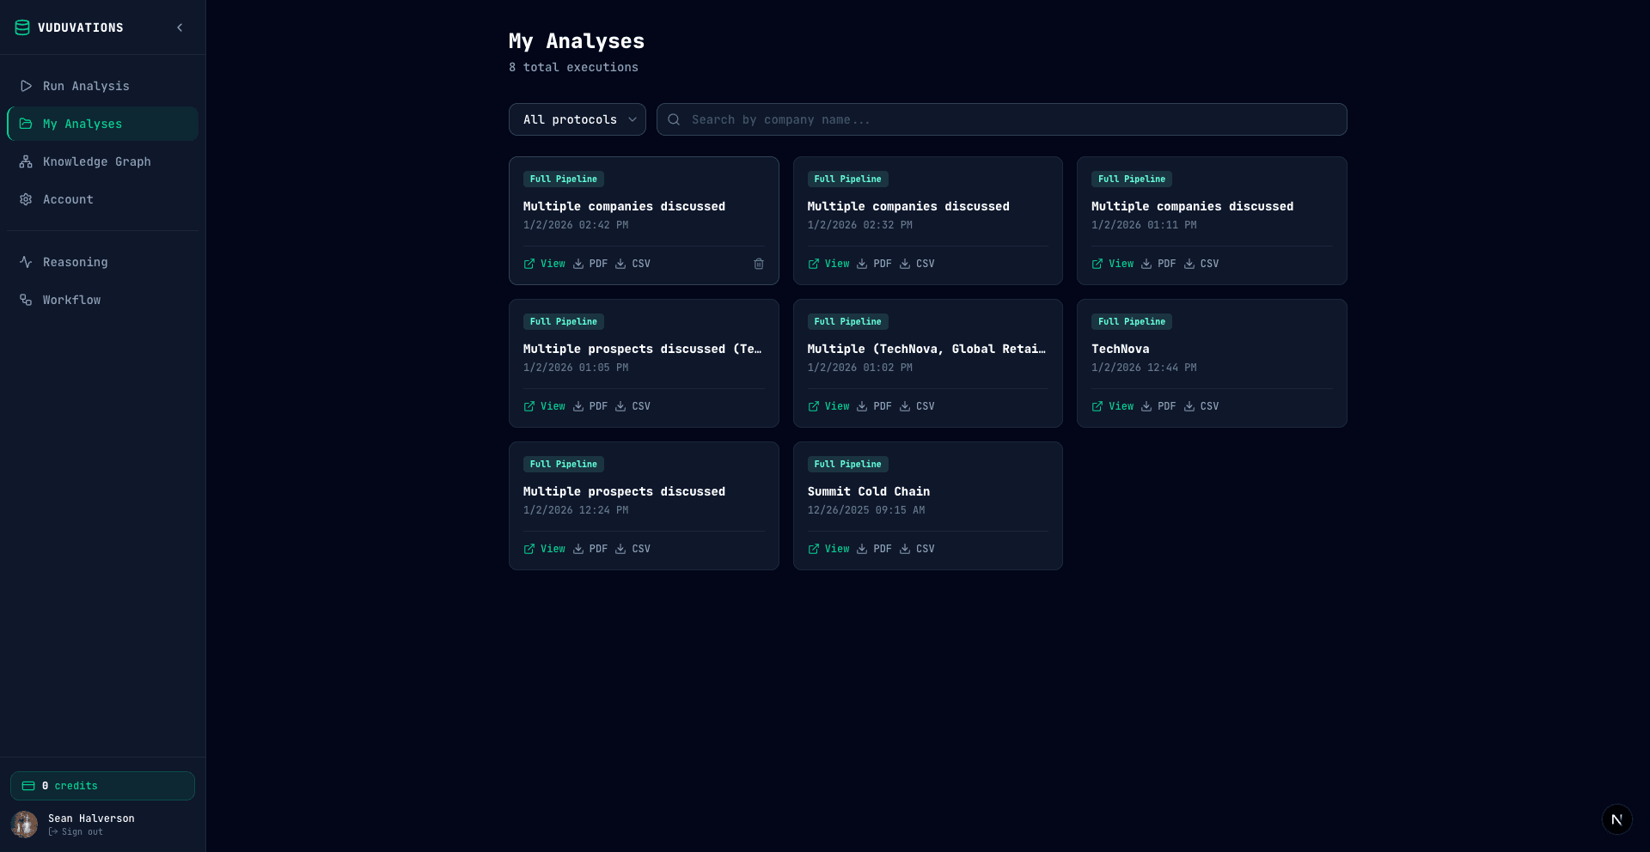View the 01:02 PM TechNova Global analysis

[828, 406]
